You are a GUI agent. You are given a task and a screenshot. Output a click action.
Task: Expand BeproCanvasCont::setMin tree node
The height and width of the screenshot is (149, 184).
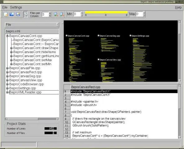click(x=11, y=64)
